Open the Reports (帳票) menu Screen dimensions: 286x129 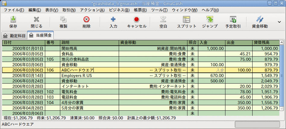[140, 10]
